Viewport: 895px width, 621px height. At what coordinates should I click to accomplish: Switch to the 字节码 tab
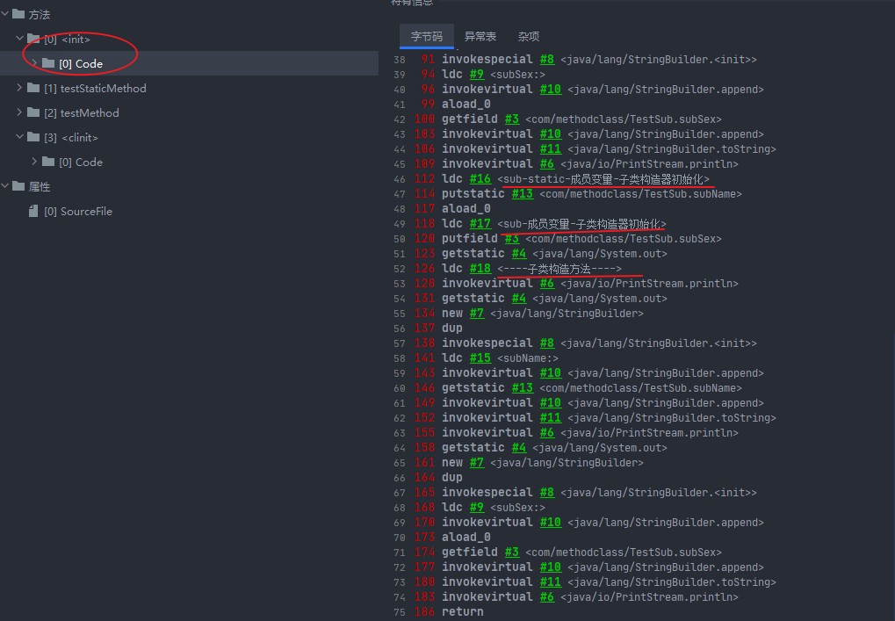[x=426, y=37]
